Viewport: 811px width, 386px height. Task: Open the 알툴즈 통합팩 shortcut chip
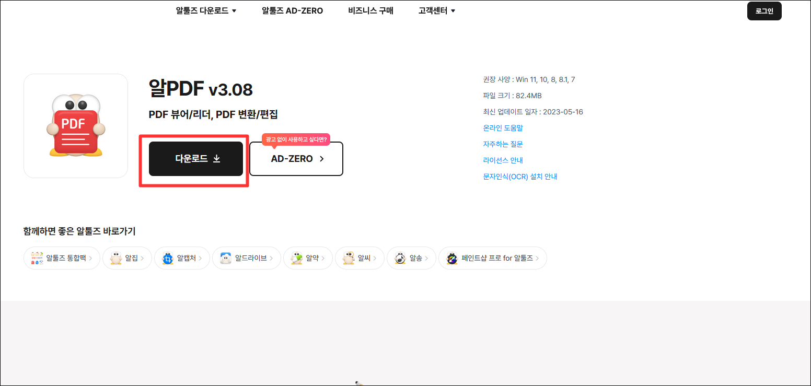(62, 258)
